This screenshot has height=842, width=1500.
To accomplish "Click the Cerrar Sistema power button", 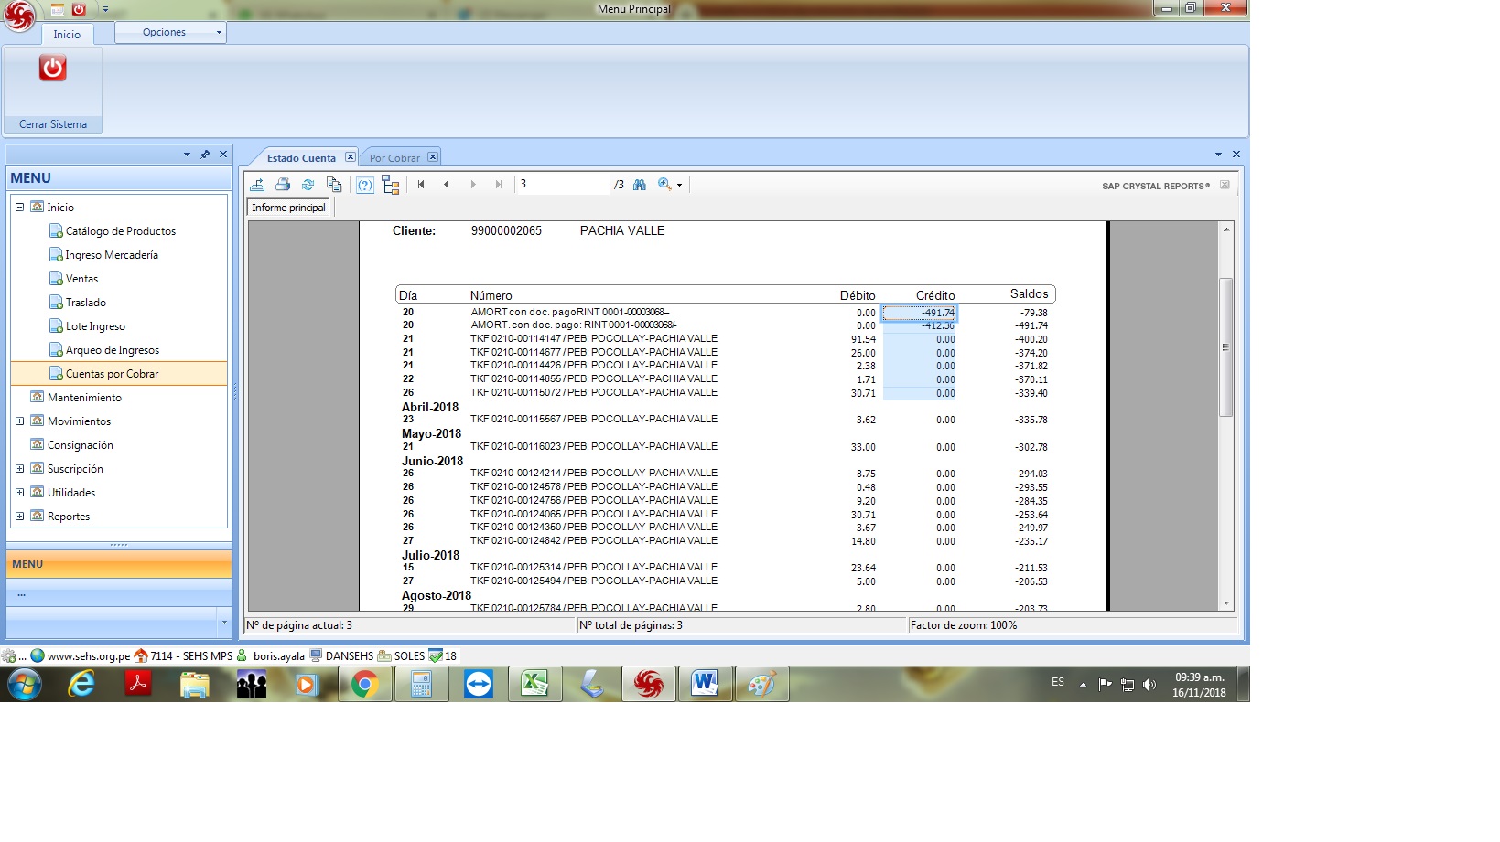I will pyautogui.click(x=52, y=69).
